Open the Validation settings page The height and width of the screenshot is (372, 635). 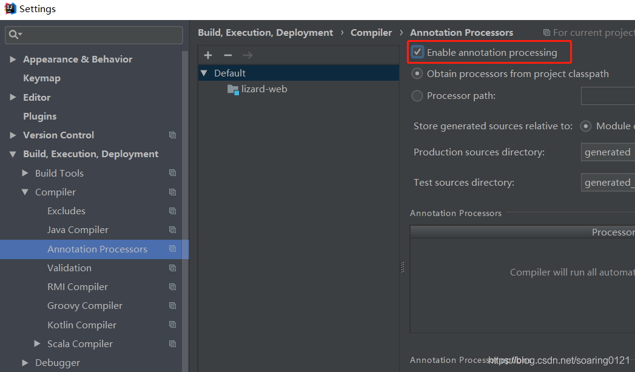point(69,268)
